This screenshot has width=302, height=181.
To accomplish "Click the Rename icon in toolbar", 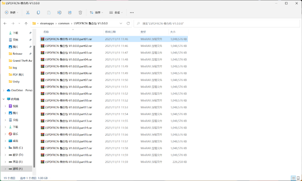I will tap(59, 13).
